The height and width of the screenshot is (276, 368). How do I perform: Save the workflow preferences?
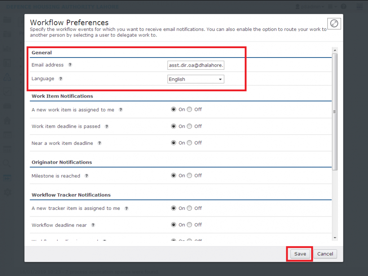(299, 254)
